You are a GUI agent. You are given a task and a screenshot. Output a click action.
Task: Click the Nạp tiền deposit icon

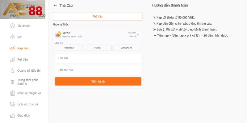click(x=12, y=48)
